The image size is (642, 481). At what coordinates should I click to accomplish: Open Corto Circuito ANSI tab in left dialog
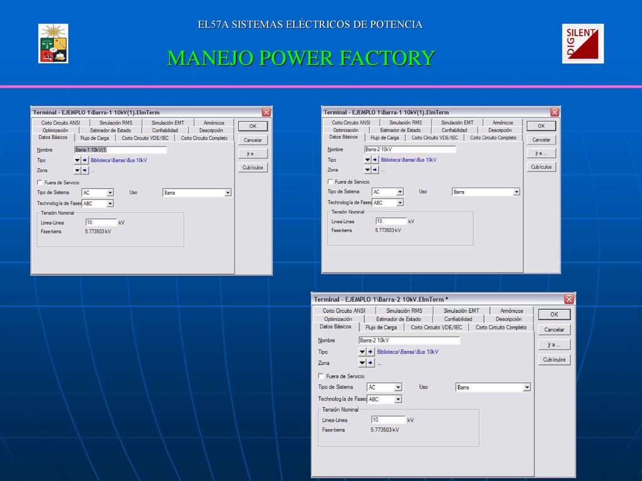click(x=61, y=123)
